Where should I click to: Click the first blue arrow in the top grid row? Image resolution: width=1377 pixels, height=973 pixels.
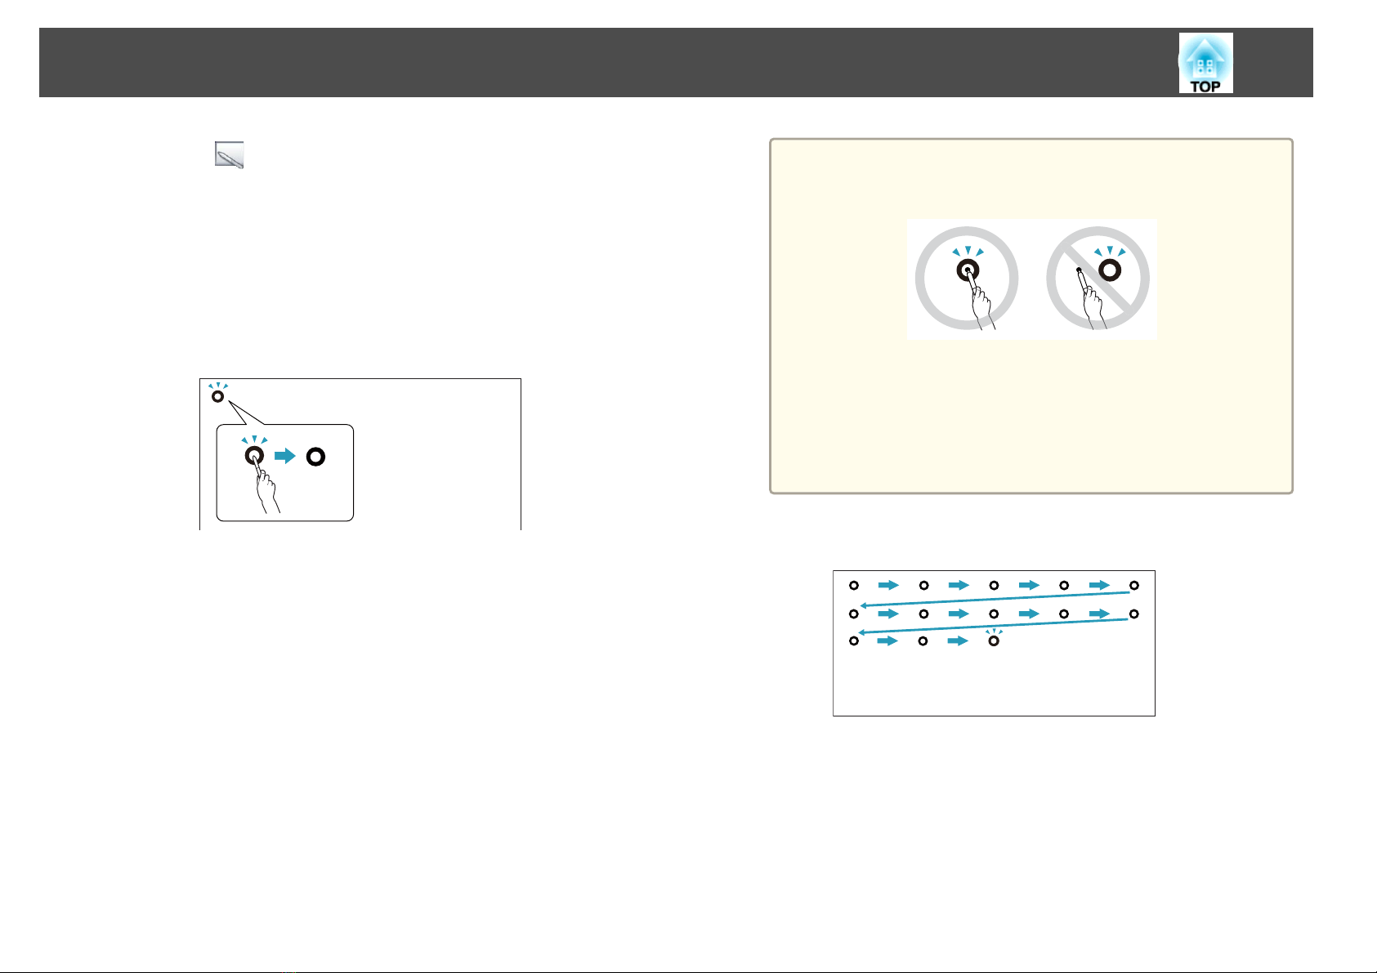click(888, 585)
